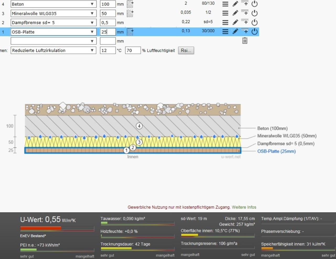Click the Trocknungsdauer rating bar
The height and width of the screenshot is (259, 336).
coord(137,249)
